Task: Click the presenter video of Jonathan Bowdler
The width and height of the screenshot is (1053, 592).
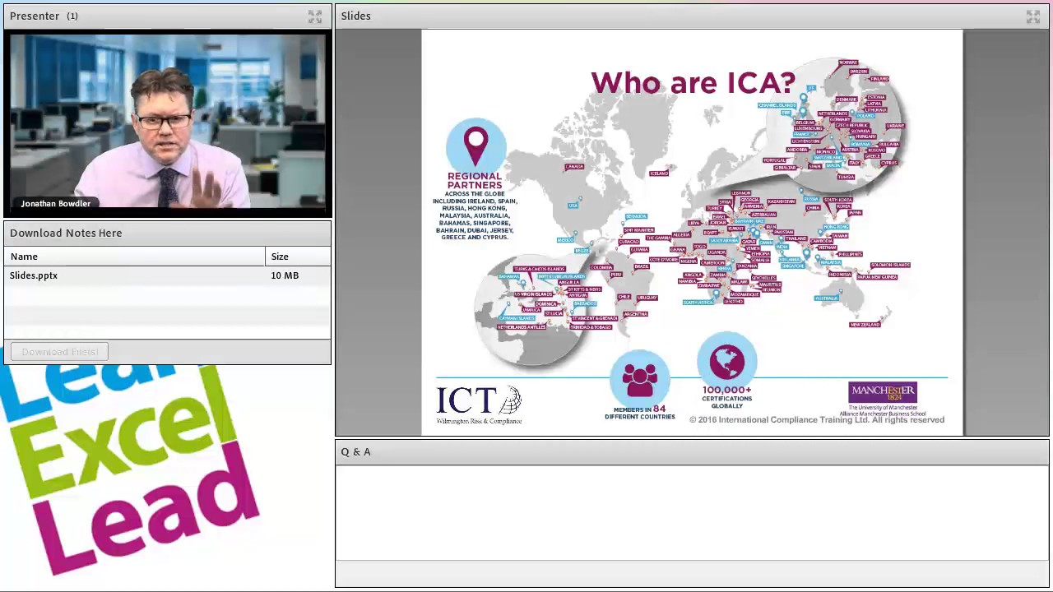Action: pos(167,123)
